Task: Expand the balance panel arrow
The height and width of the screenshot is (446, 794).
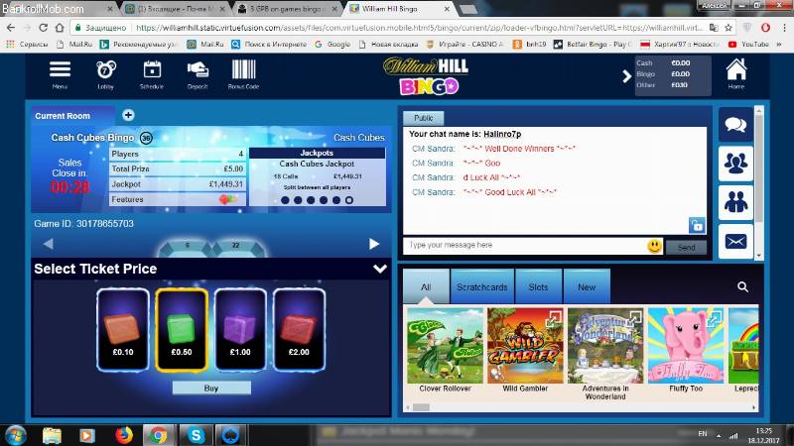Action: (627, 76)
